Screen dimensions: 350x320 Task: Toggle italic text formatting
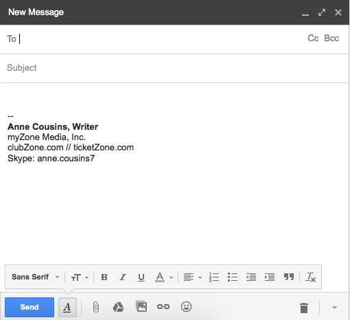click(x=123, y=277)
